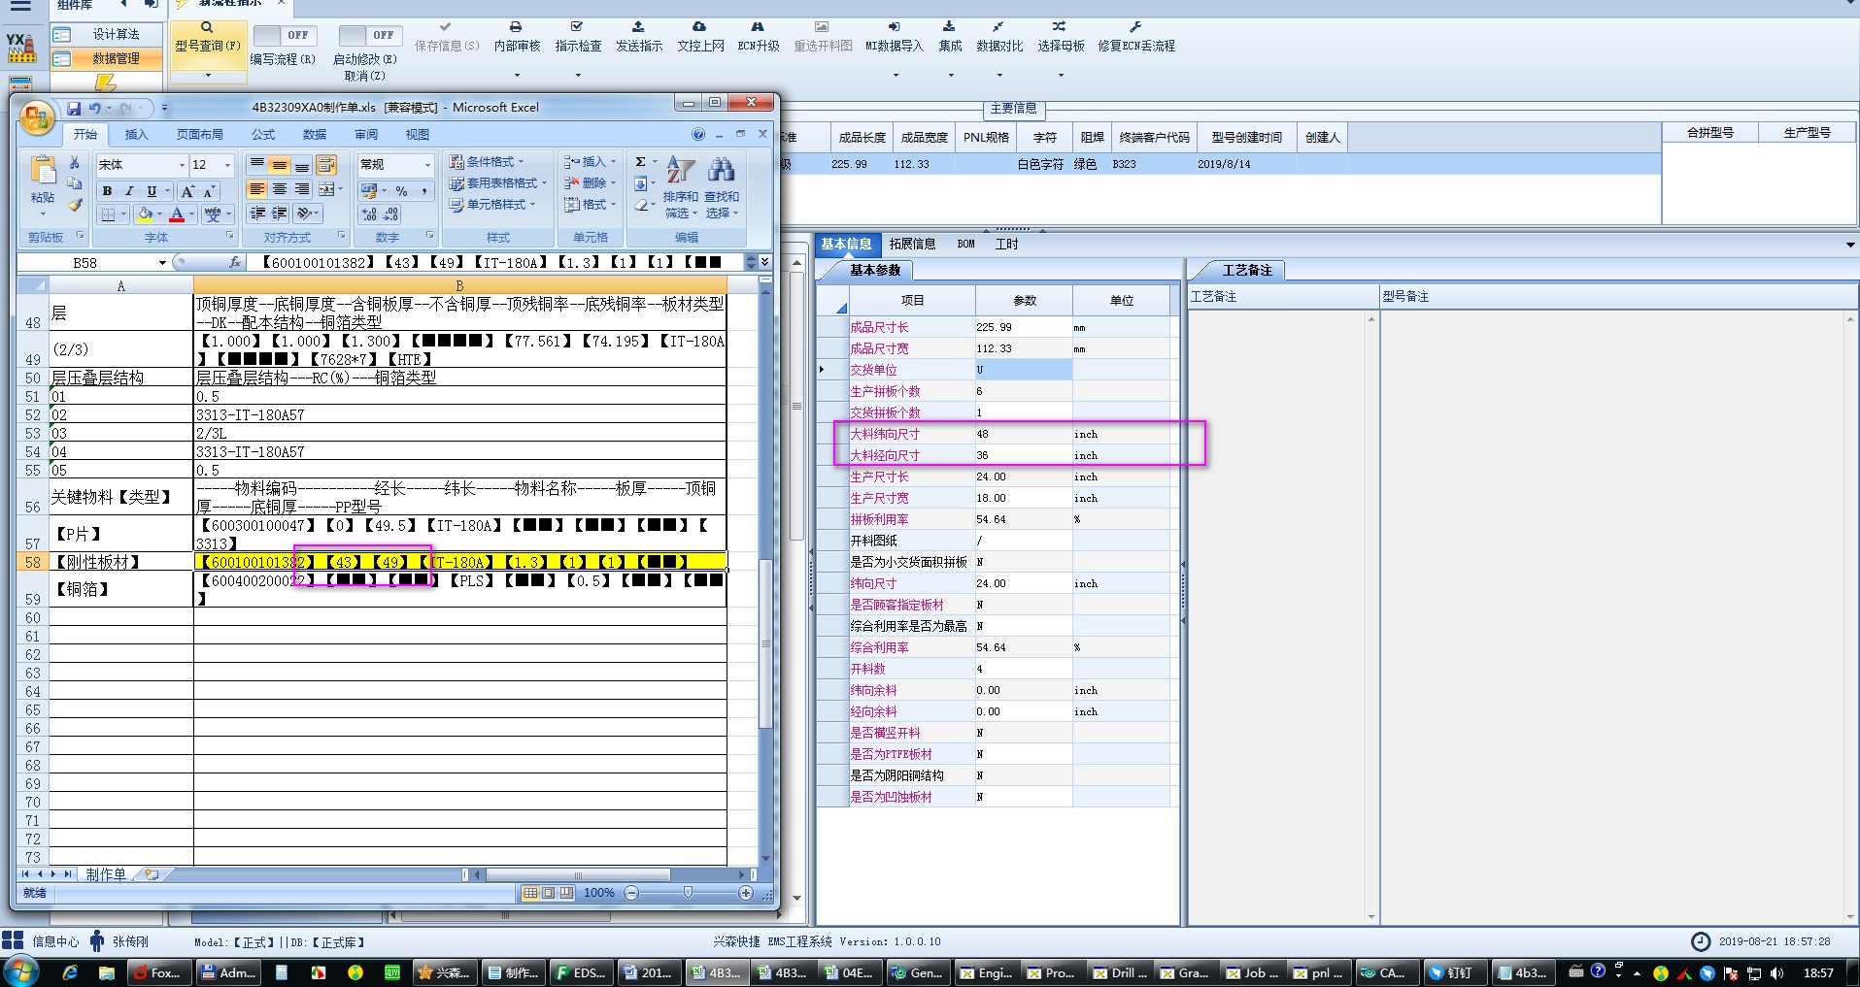Click the 型号查询(F) search button
The width and height of the screenshot is (1860, 987).
tap(208, 37)
